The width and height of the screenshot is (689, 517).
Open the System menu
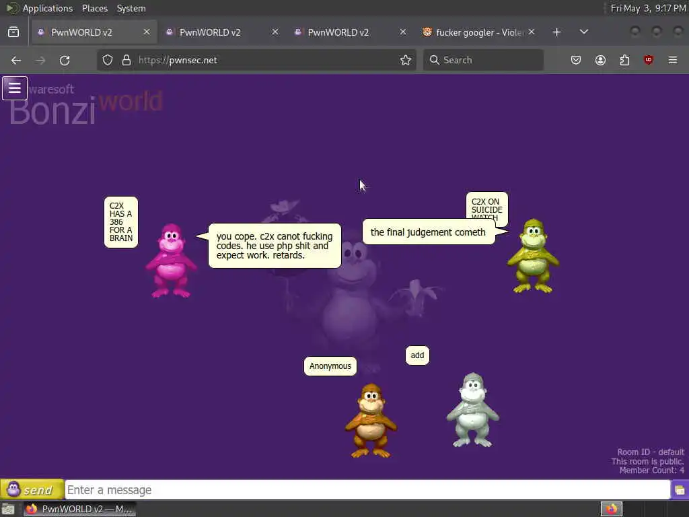tap(131, 8)
